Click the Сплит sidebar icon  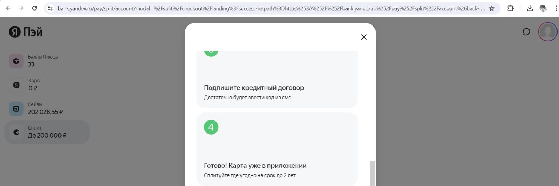click(16, 132)
